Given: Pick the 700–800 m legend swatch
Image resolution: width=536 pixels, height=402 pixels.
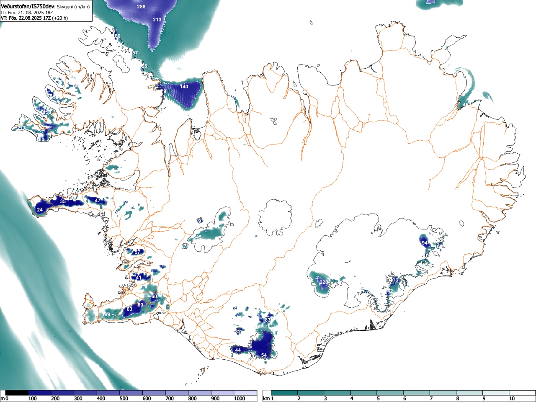Looking at the screenshot, I should [177, 393].
